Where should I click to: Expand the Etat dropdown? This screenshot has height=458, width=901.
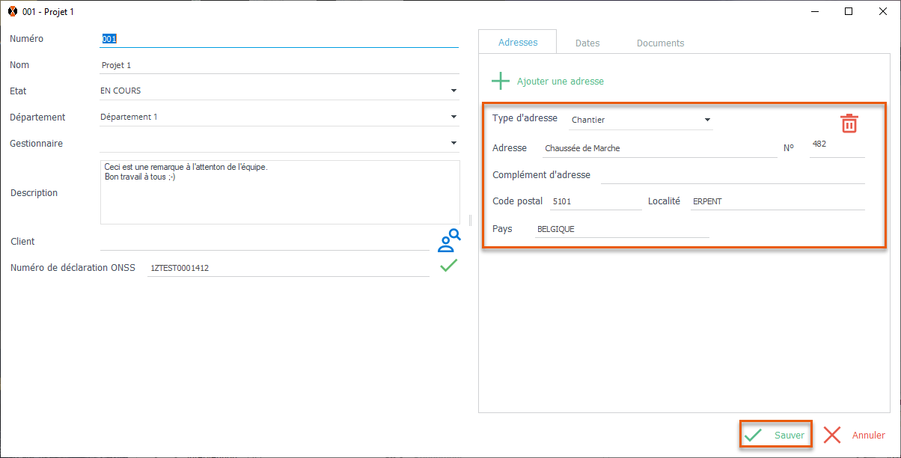[453, 91]
